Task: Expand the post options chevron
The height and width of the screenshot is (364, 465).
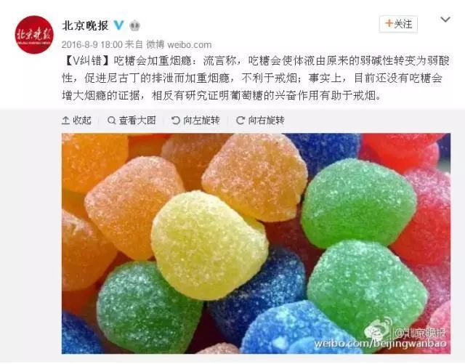Action: [x=445, y=20]
